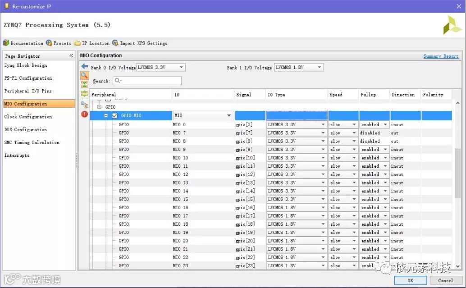Uncheck the GPIO MIO checkbox
The width and height of the screenshot is (466, 288).
(114, 115)
